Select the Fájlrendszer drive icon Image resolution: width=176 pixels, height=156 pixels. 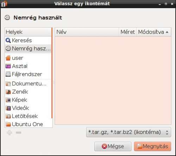click(x=8, y=74)
